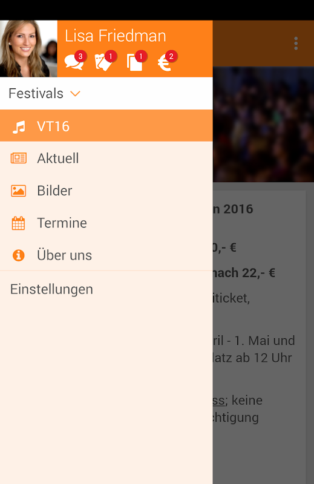
Task: Open the documents copy icon
Action: tap(135, 62)
